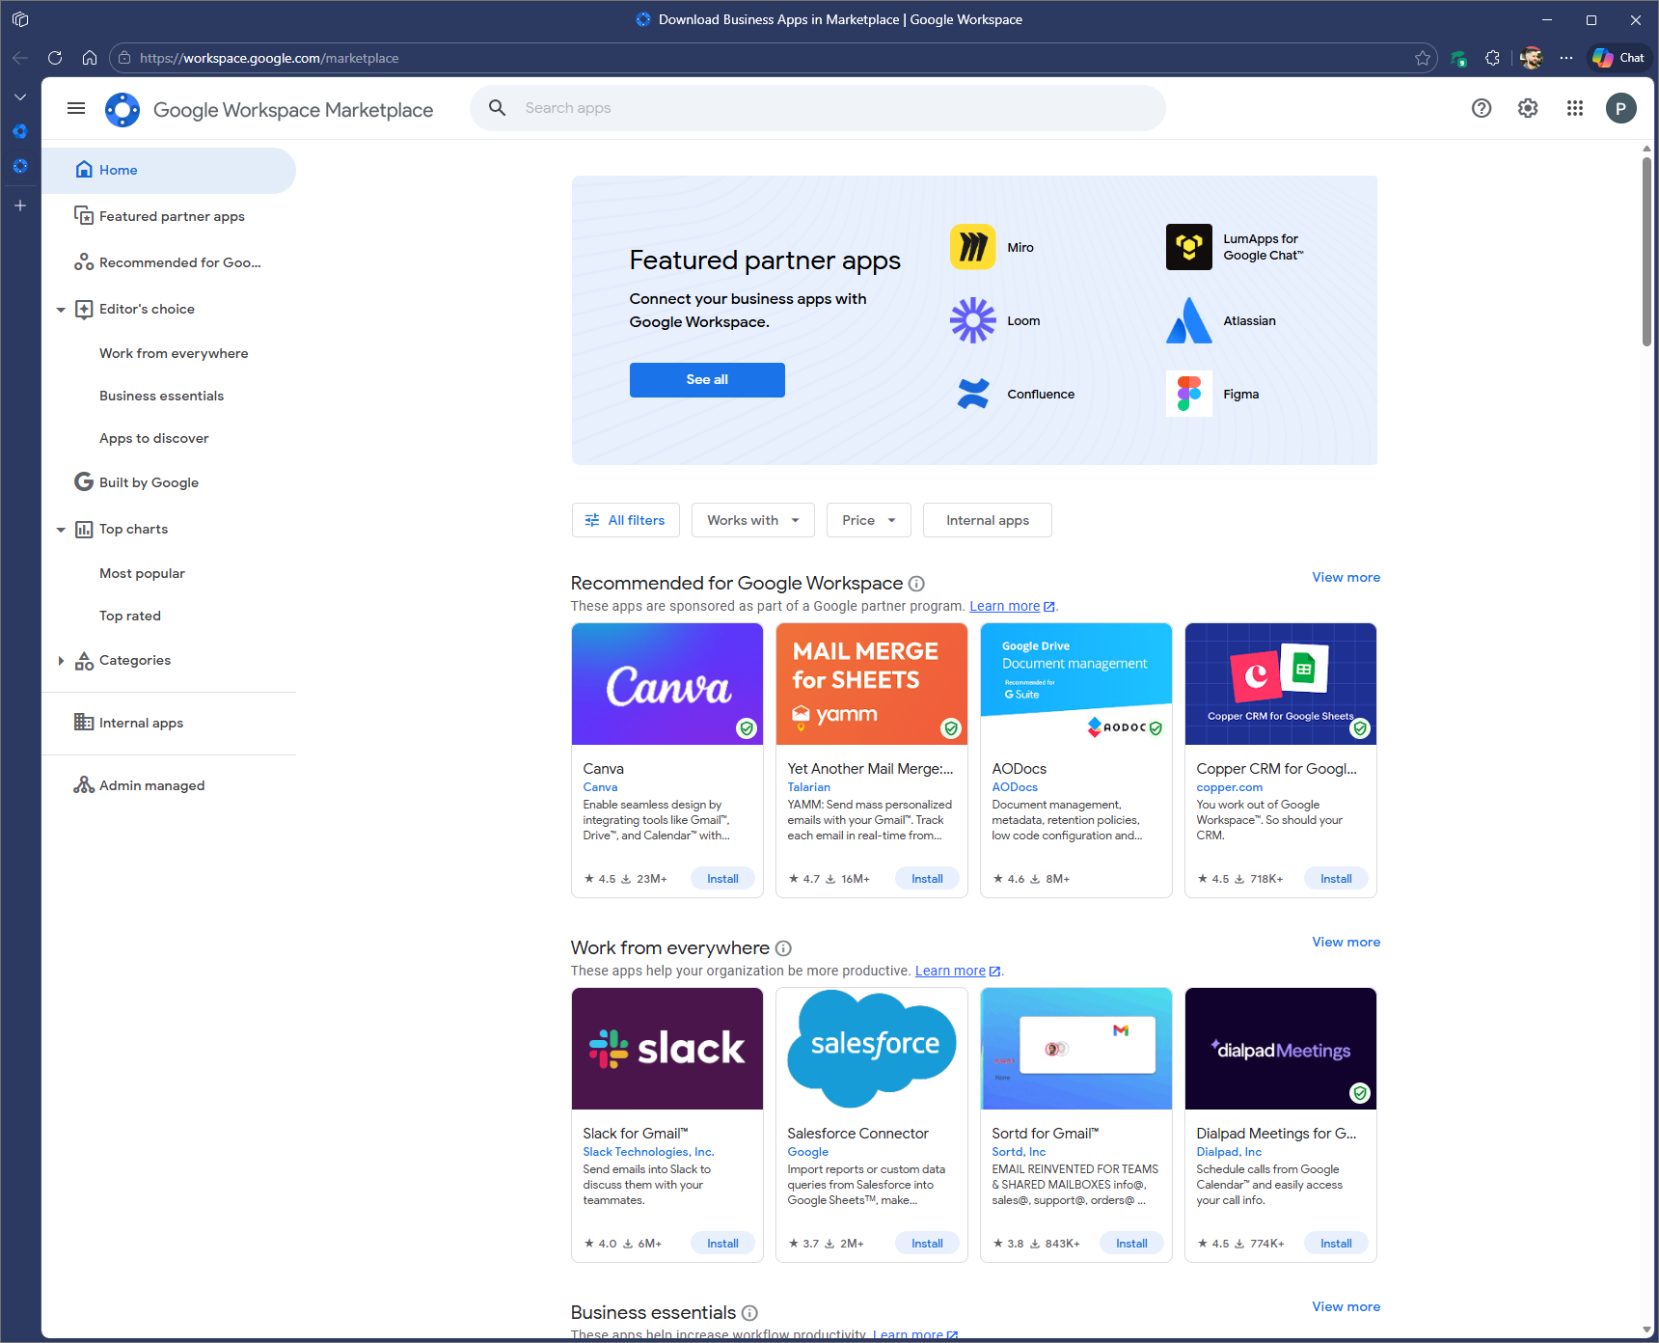Screen dimensions: 1659x1343
Task: Click into the Search apps field
Action: [x=829, y=108]
